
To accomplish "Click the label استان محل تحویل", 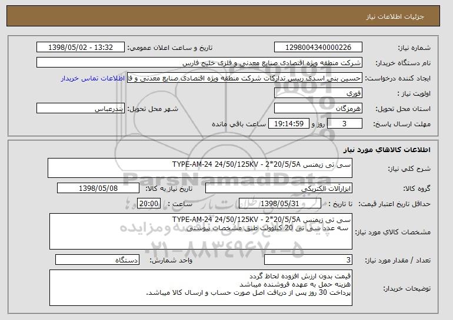I will [403, 109].
